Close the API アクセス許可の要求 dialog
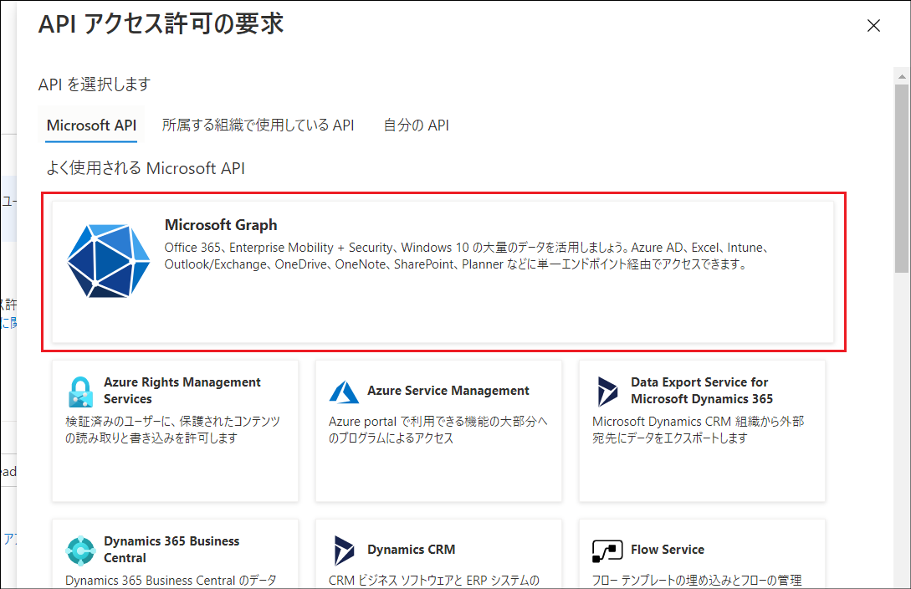This screenshot has height=589, width=911. tap(873, 26)
